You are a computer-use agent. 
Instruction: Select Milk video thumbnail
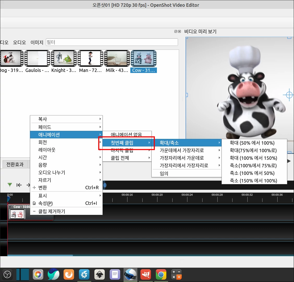(x=117, y=58)
